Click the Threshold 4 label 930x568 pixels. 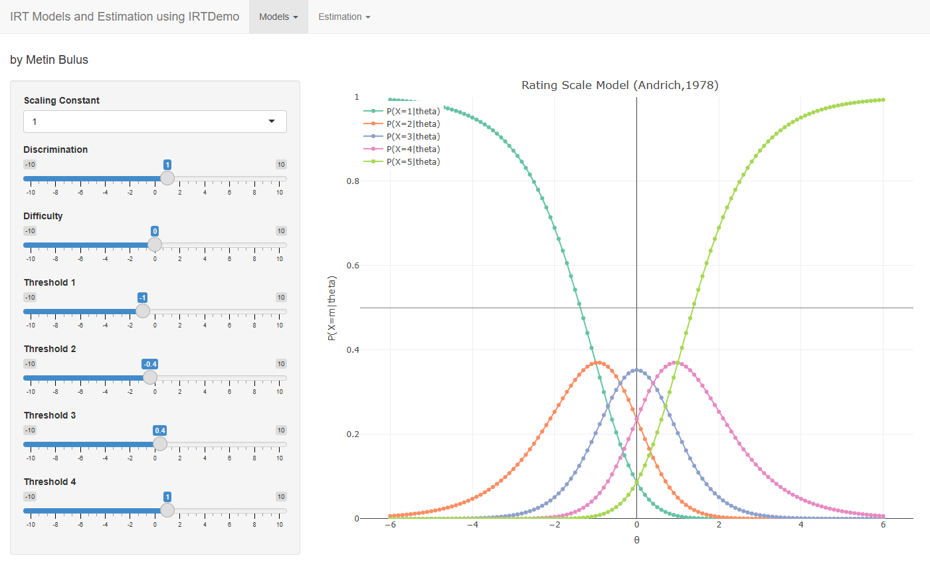[x=50, y=482]
